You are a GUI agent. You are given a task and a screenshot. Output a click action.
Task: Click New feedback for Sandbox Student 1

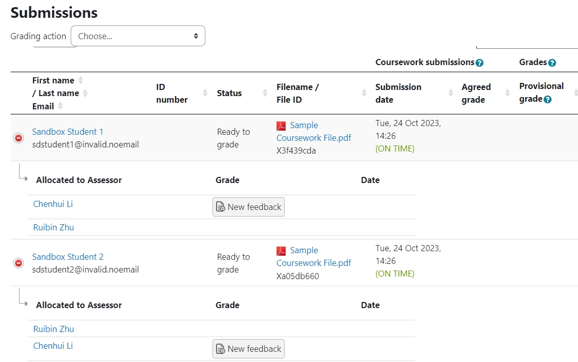[249, 206]
